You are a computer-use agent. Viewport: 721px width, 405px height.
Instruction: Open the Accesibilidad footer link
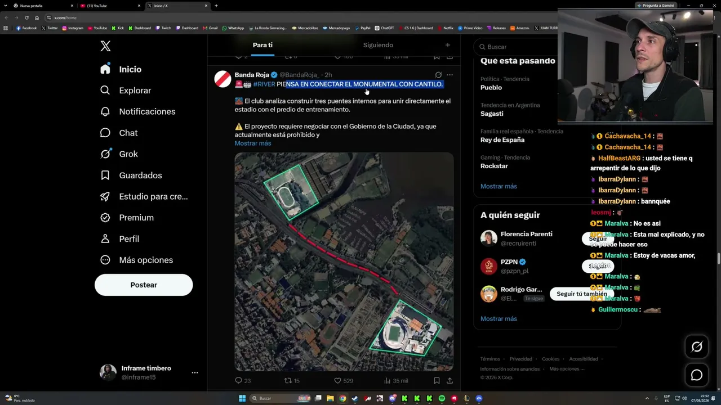point(584,359)
